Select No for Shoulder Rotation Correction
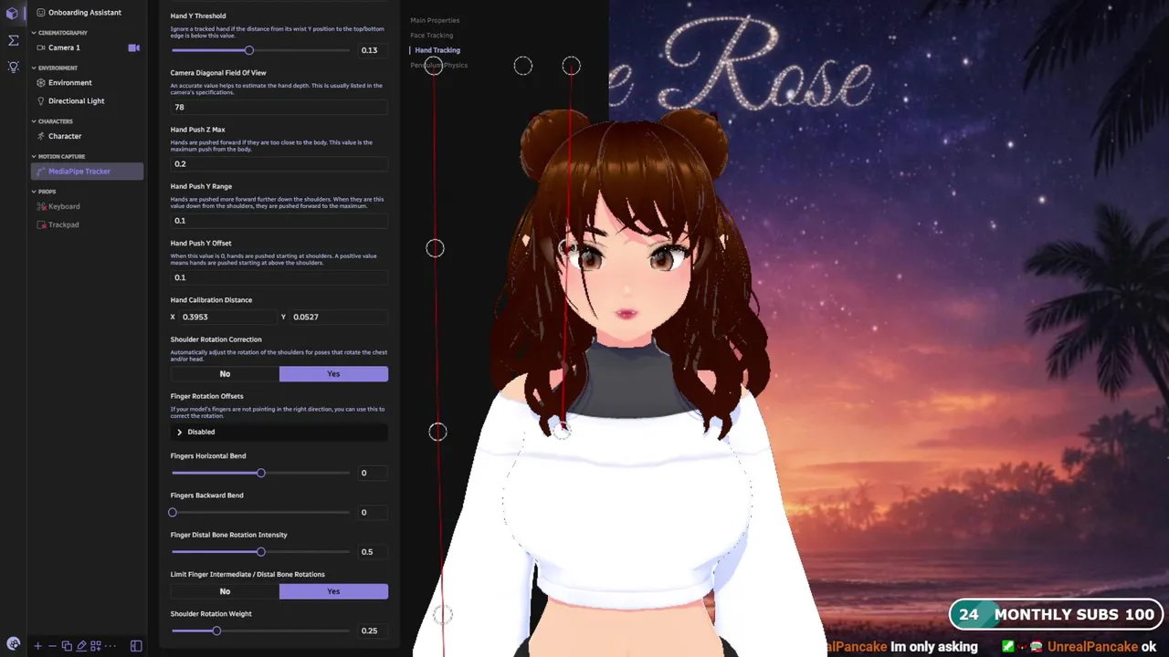The image size is (1169, 657). 225,374
